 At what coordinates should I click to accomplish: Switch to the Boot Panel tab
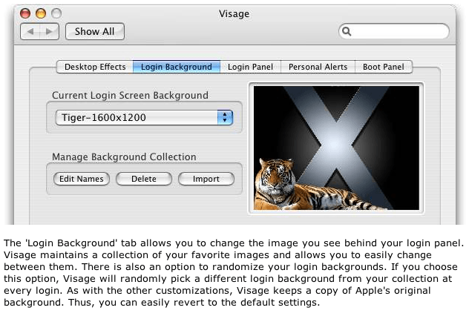click(384, 67)
